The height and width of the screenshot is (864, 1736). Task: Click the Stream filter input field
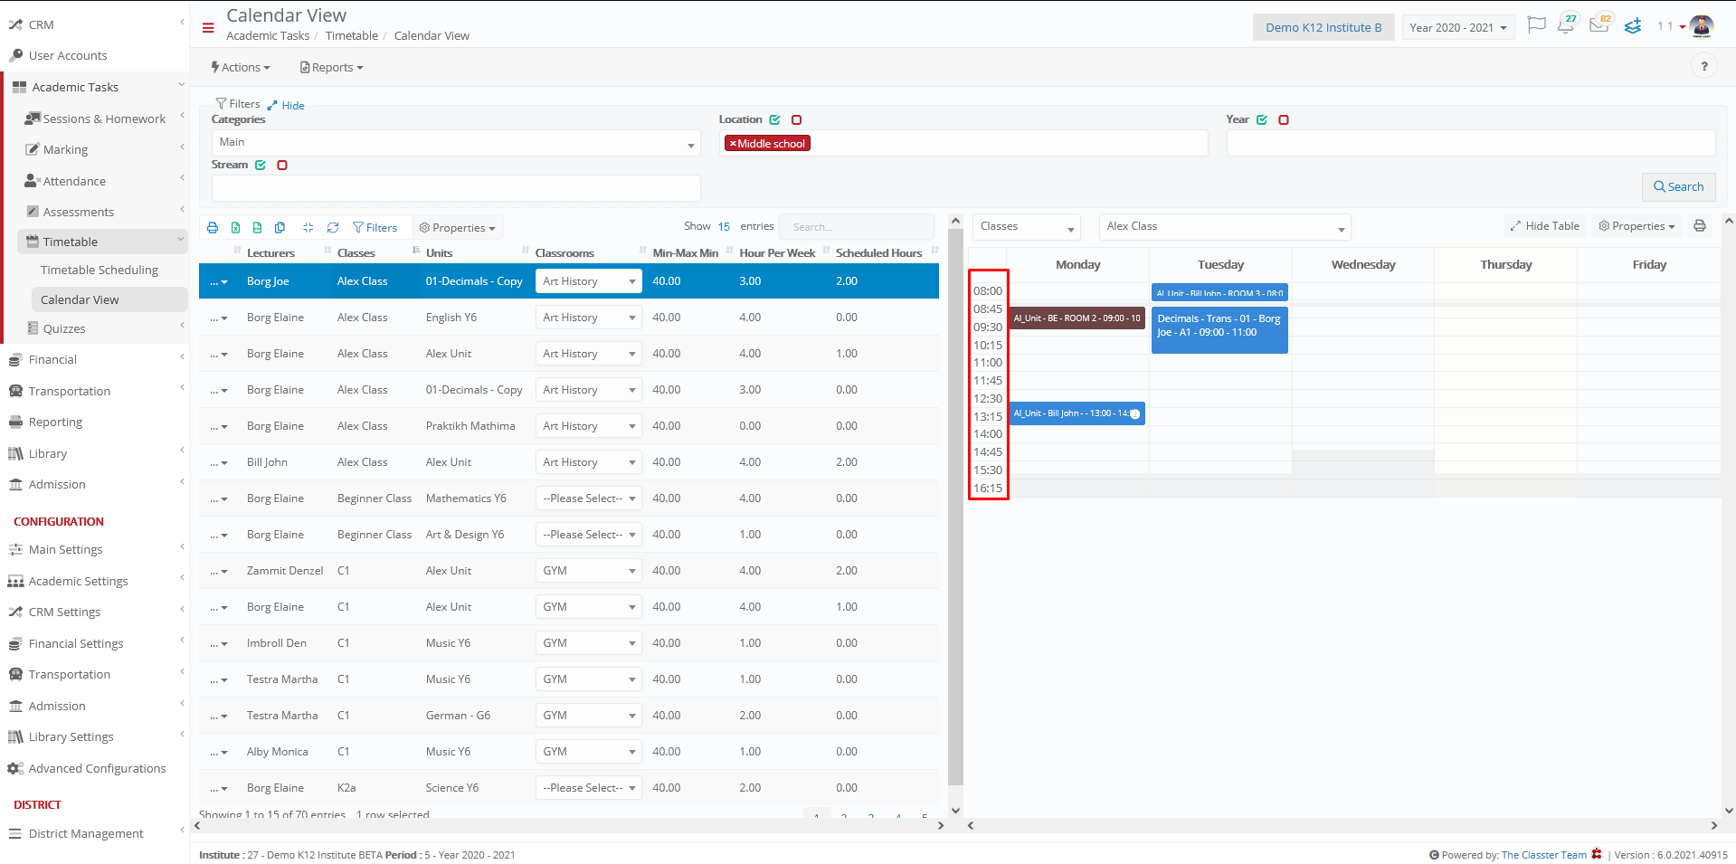[x=456, y=187]
